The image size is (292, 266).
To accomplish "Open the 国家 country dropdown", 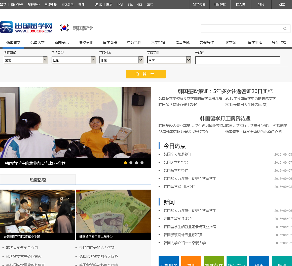I will (26, 60).
